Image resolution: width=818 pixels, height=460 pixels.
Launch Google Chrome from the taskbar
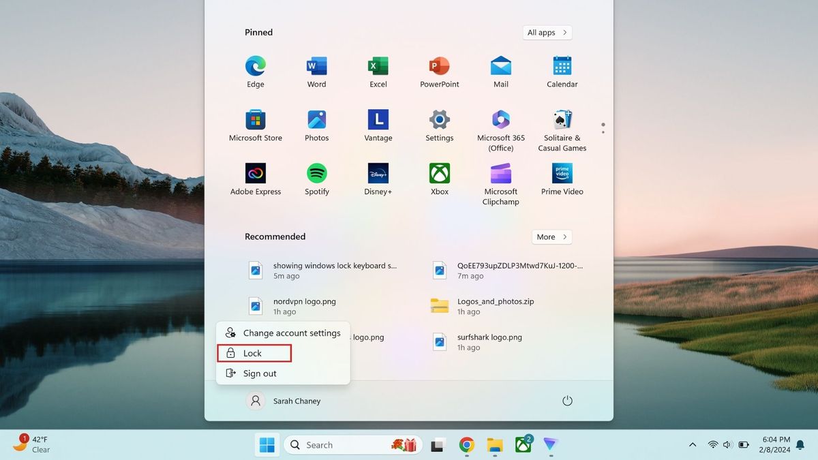point(466,444)
